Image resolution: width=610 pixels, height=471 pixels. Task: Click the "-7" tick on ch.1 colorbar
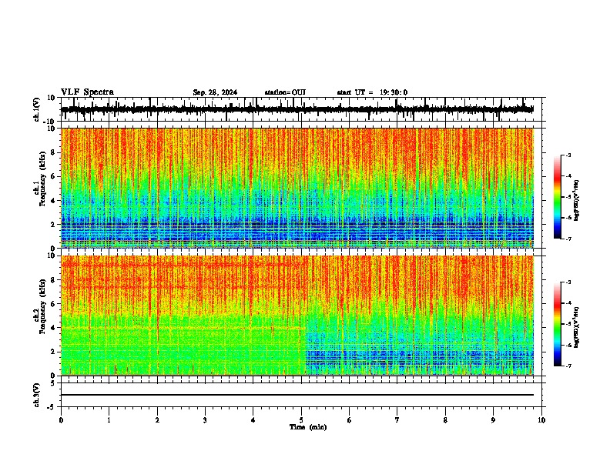[568, 239]
